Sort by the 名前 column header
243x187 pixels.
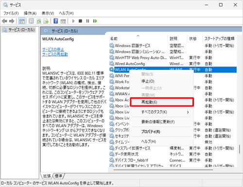pyautogui.click(x=138, y=38)
